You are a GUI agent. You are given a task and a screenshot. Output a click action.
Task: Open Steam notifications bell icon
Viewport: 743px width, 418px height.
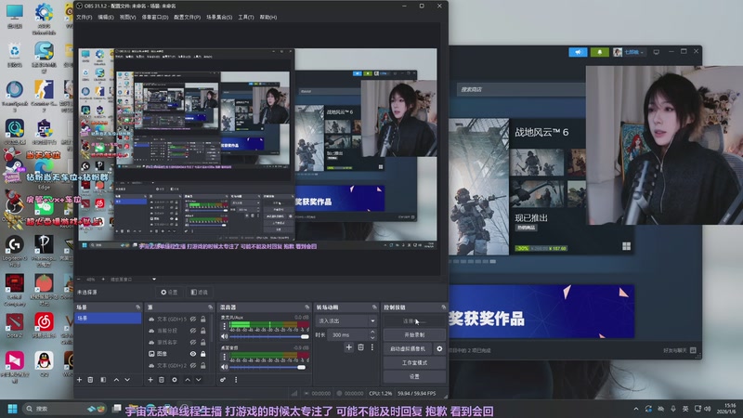(x=599, y=52)
